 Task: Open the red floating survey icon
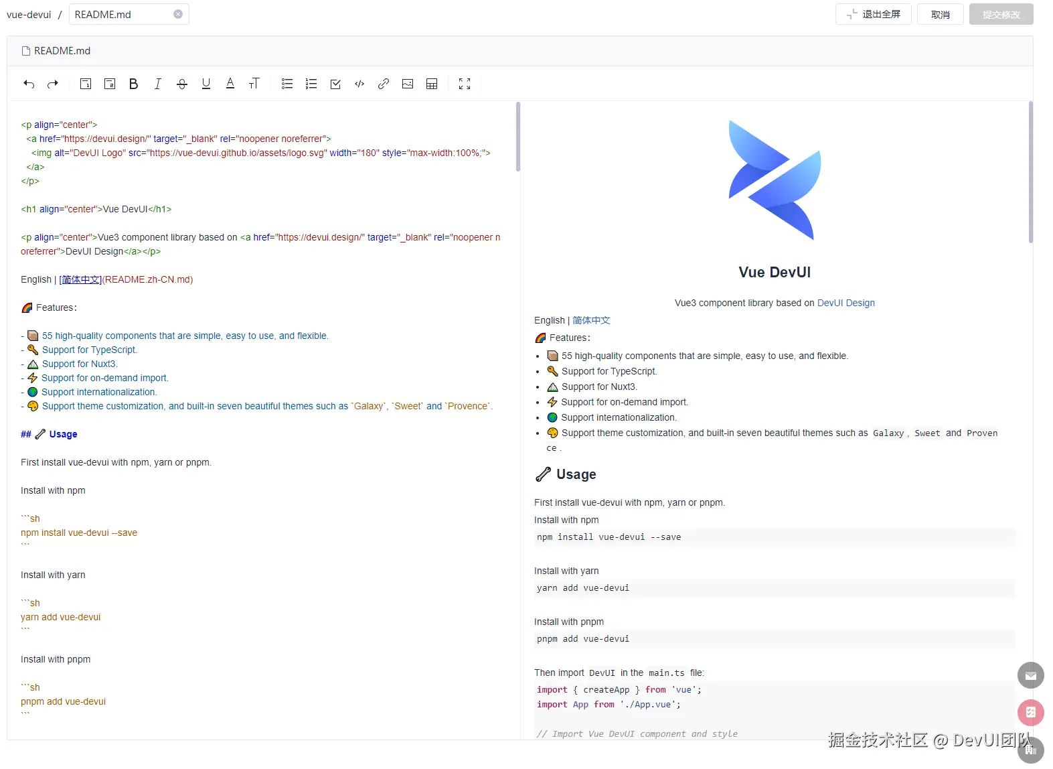click(x=1031, y=712)
